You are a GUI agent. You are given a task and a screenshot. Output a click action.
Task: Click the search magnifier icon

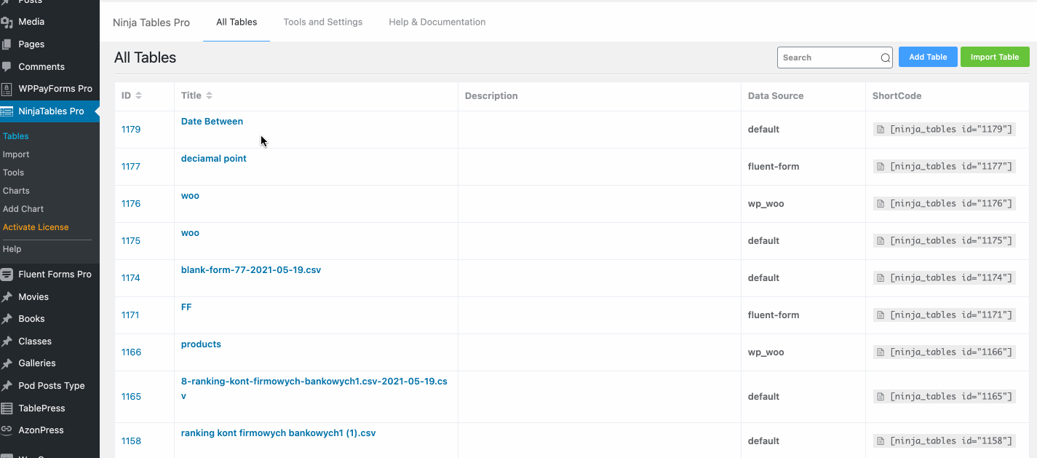[885, 58]
